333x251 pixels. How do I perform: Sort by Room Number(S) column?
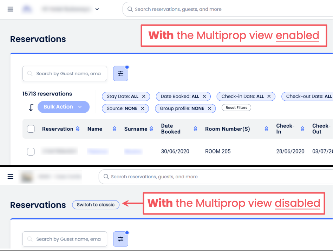[x=267, y=129]
